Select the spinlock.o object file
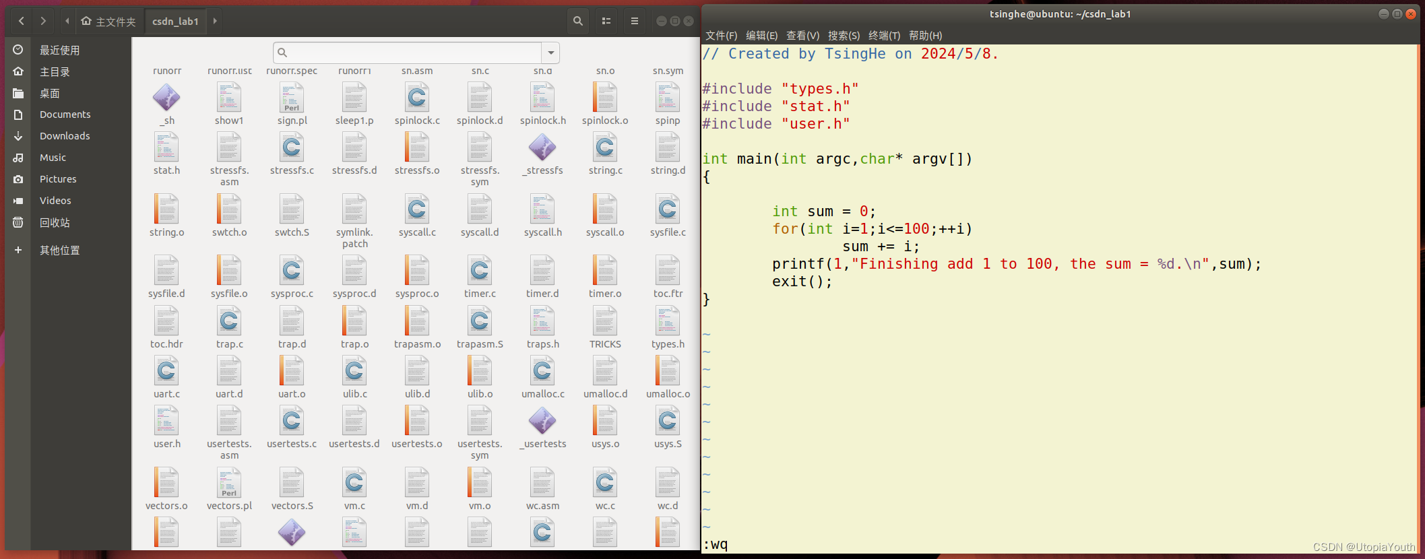Screen dimensions: 1425x559 pyautogui.click(x=605, y=98)
